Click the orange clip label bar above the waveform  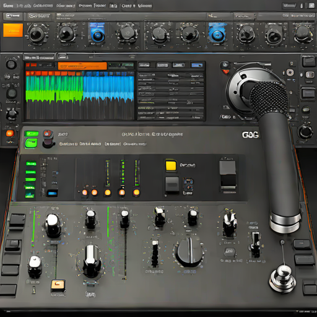click(82, 66)
